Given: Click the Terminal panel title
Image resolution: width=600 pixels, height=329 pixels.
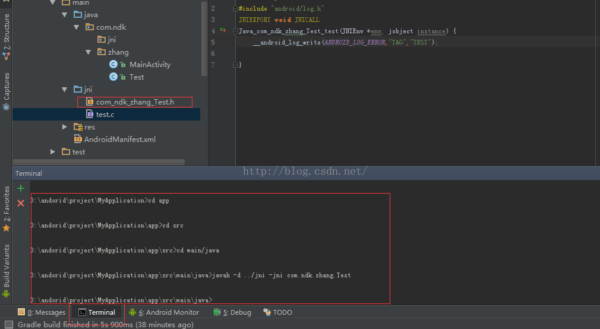Looking at the screenshot, I should pyautogui.click(x=29, y=173).
